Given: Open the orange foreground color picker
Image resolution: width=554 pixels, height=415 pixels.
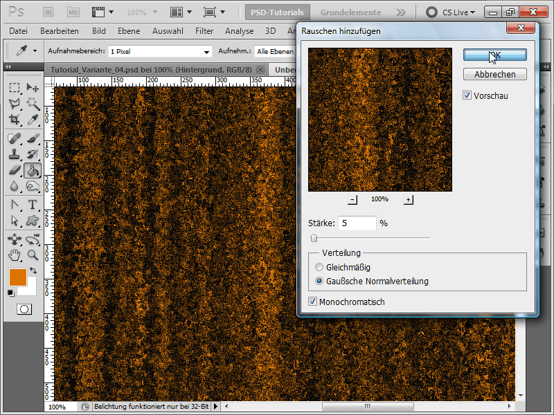Looking at the screenshot, I should [18, 277].
